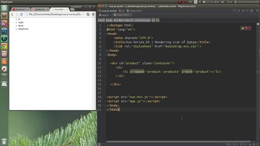Open the Wi-Fi network indicator in top panel

coord(191,2)
